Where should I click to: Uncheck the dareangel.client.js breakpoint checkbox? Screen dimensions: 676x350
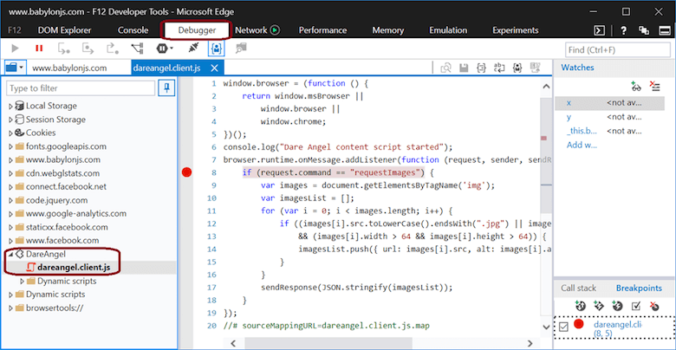[x=562, y=327]
